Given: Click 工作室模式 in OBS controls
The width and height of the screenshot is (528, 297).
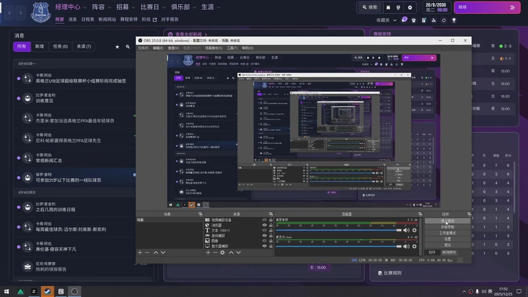Looking at the screenshot, I should coord(447,233).
